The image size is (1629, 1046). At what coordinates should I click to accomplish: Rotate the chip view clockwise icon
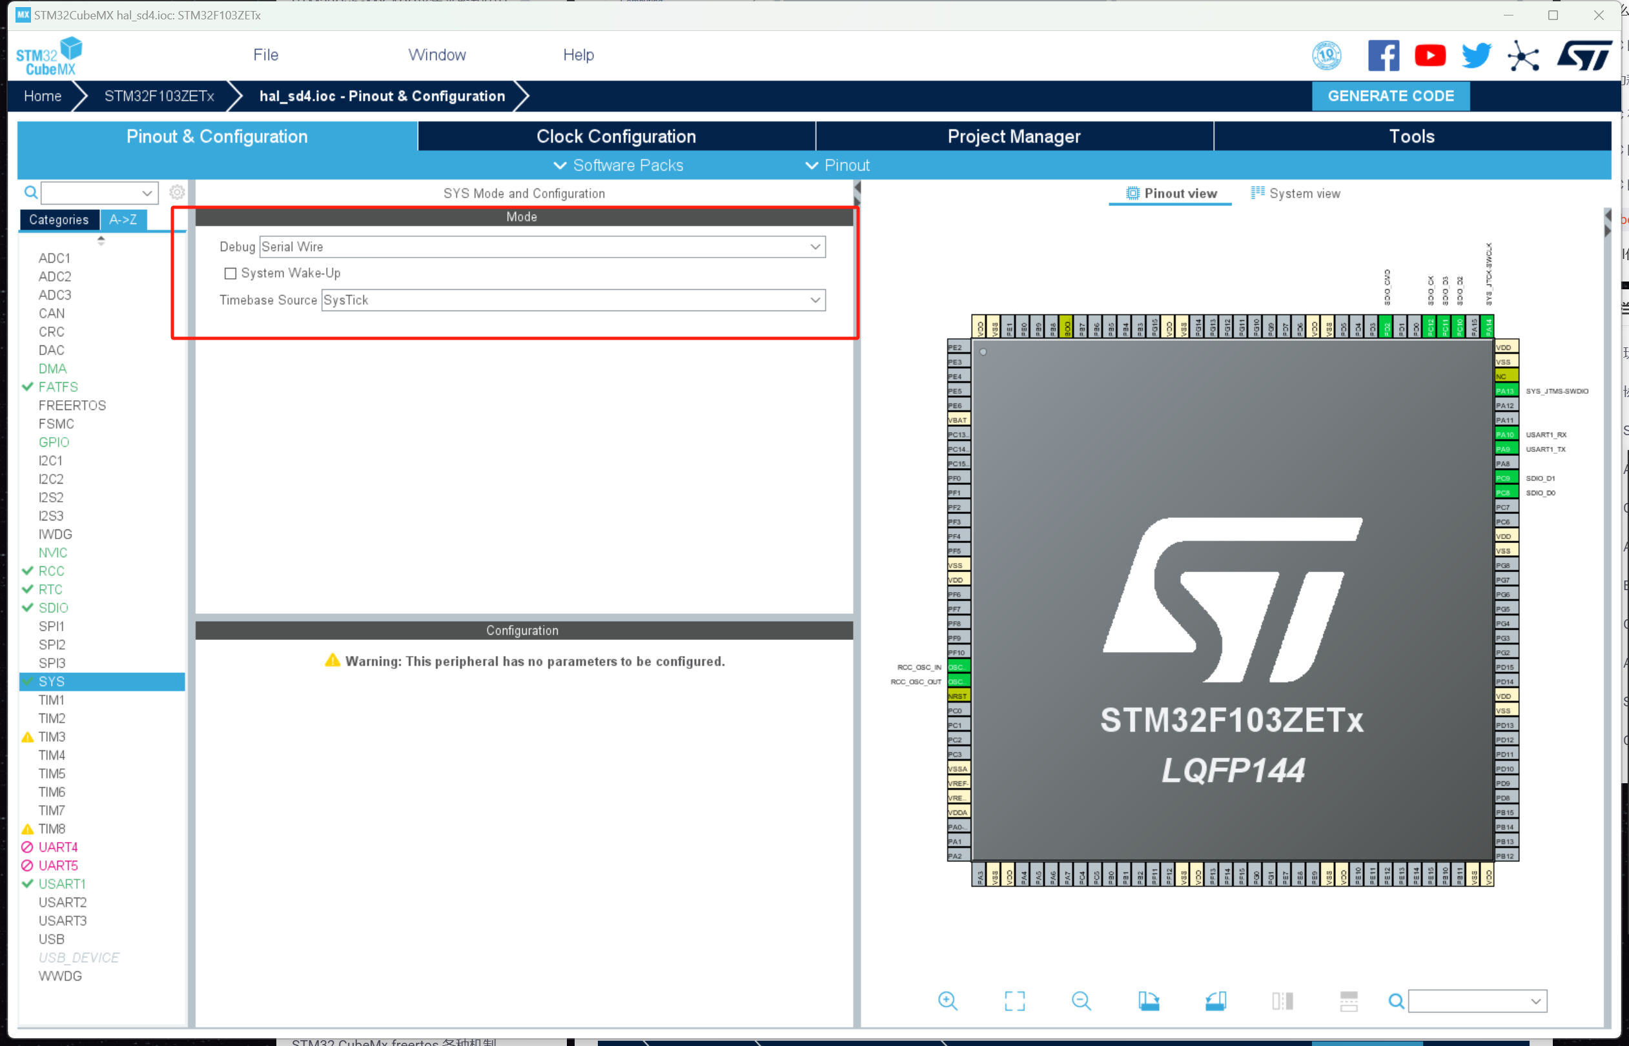tap(1148, 1001)
